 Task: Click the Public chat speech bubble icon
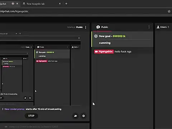coord(98,27)
